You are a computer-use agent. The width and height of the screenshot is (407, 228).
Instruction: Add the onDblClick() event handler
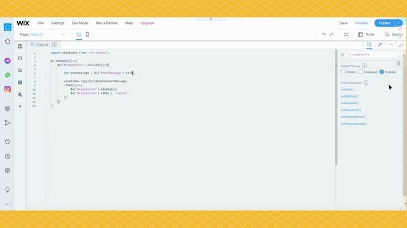click(349, 96)
